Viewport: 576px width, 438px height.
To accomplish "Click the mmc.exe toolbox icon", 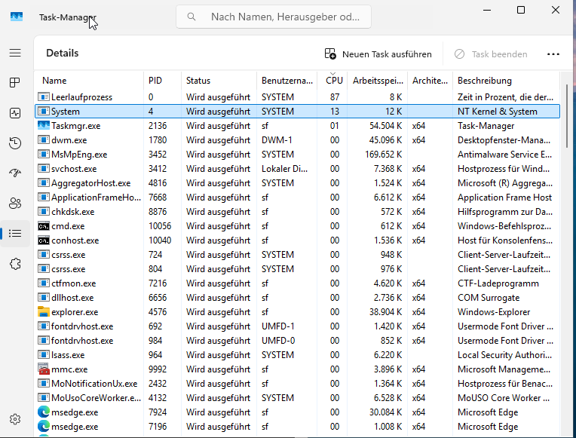I will pos(44,369).
